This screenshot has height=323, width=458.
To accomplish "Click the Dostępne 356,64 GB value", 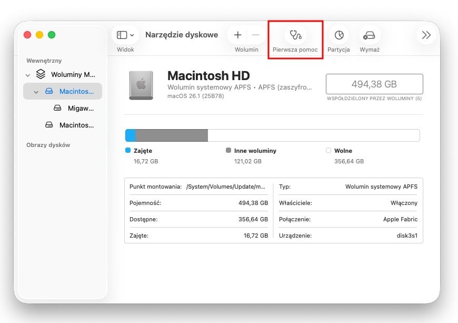I will [253, 219].
